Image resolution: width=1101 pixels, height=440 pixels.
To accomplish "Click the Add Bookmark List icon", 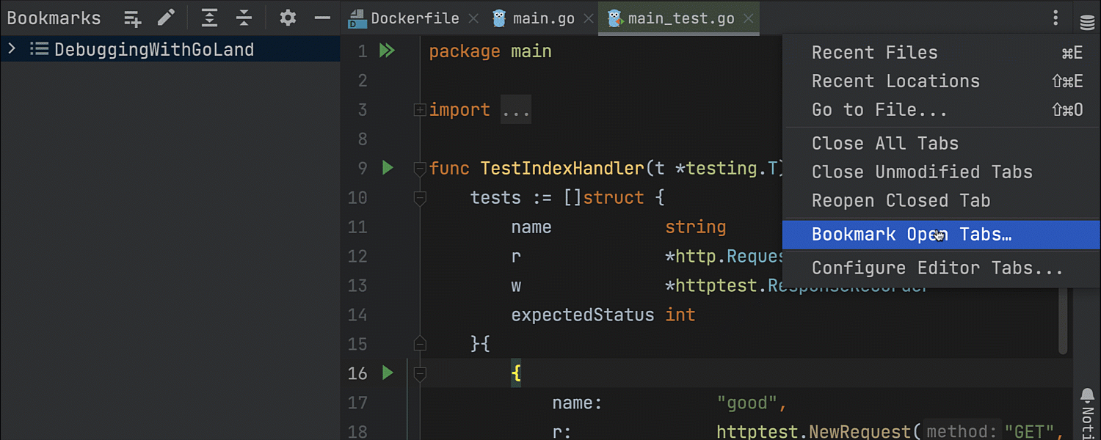I will 132,18.
